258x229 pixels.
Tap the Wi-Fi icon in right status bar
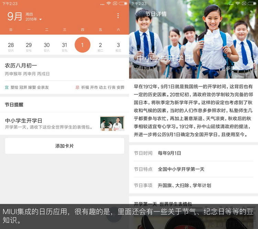tap(238, 3)
